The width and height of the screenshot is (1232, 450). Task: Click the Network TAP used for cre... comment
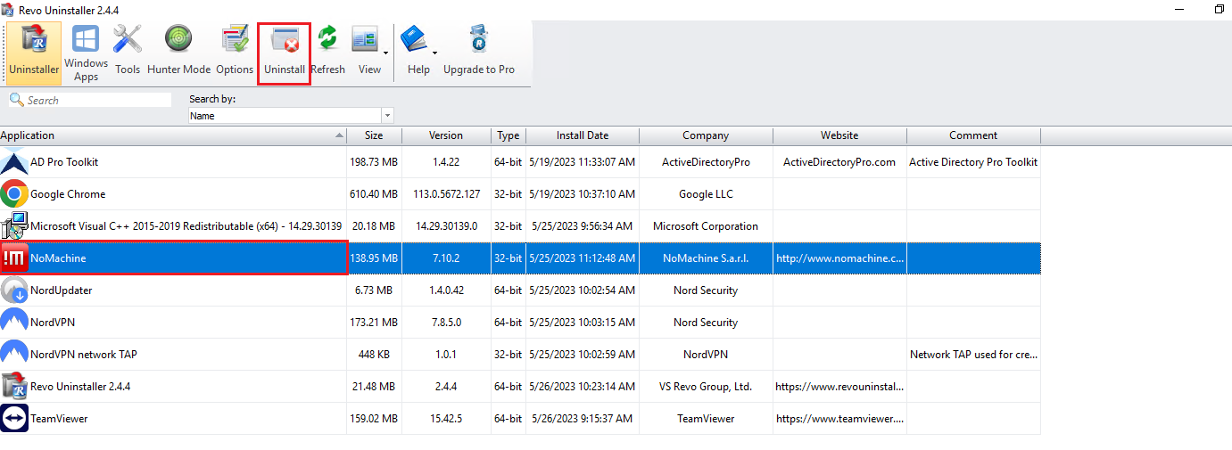point(973,355)
